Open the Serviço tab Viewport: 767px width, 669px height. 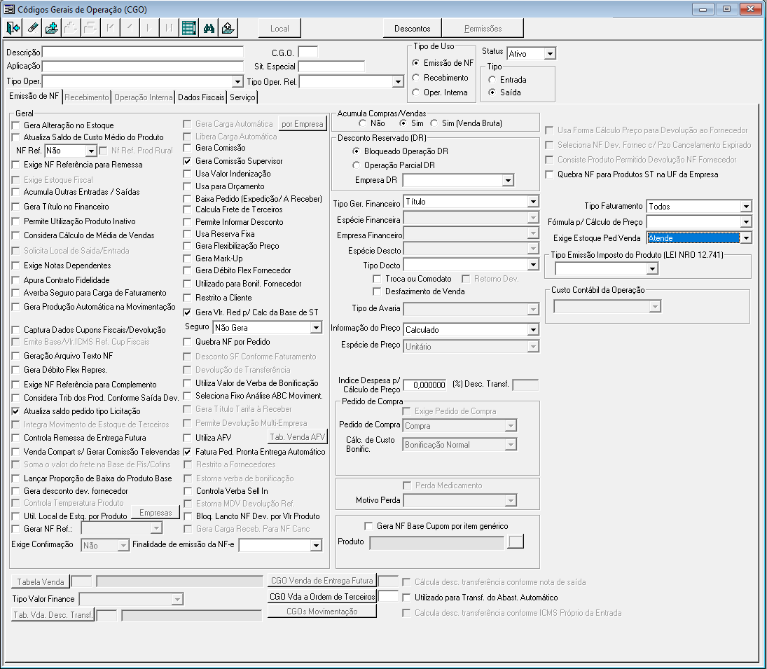coord(242,97)
